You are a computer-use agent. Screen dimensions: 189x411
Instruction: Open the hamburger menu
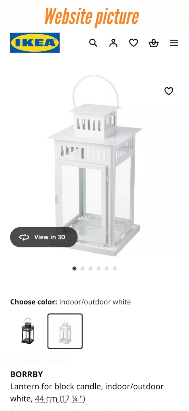coord(174,43)
